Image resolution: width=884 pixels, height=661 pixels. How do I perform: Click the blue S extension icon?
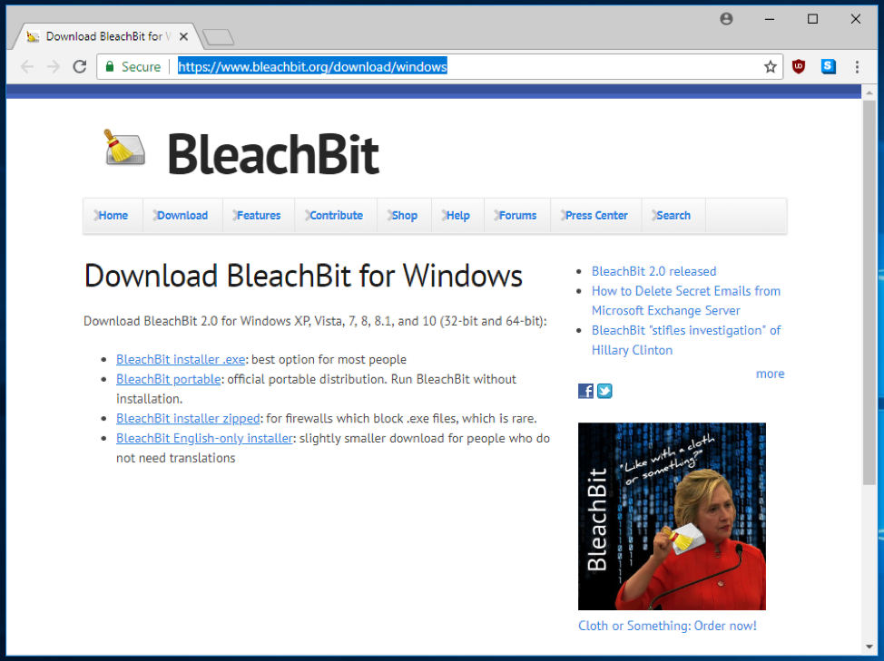click(828, 66)
